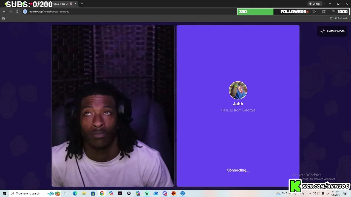Screen dimensions: 351x197
Task: Close the Live Video Chat tab
Action: (75, 4)
